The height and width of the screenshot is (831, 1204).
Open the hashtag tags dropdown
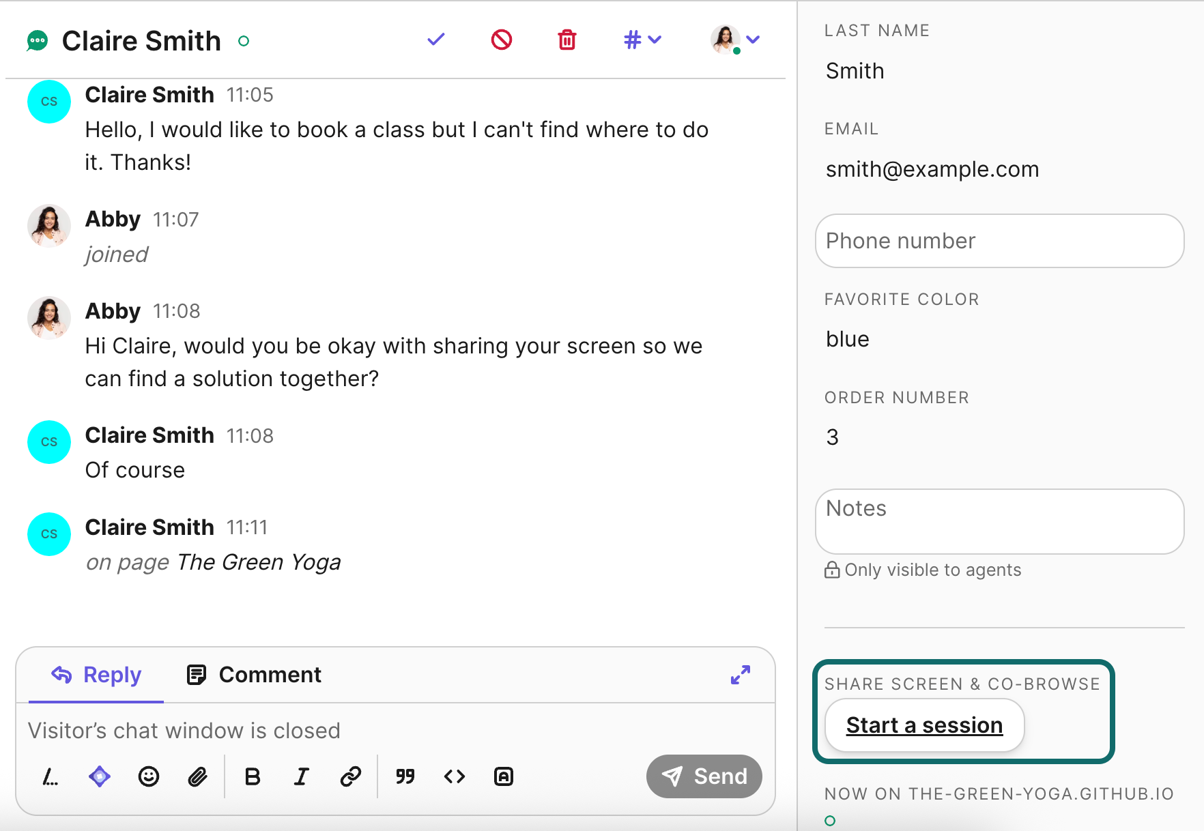click(x=642, y=40)
